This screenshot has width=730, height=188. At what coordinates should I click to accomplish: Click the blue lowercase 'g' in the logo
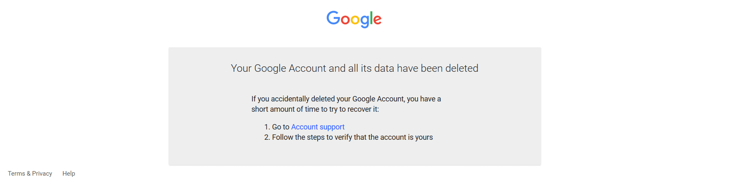[x=365, y=22]
